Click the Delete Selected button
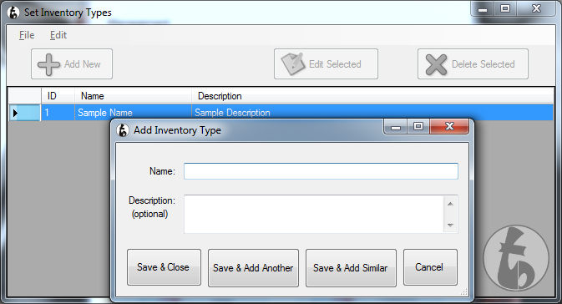 pyautogui.click(x=473, y=64)
